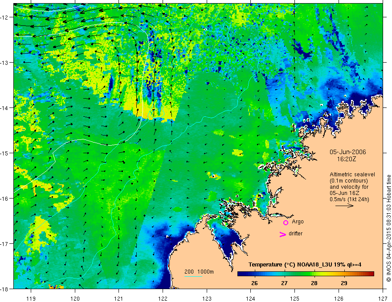
Task: Click the longitude label 121
Action: (119, 298)
